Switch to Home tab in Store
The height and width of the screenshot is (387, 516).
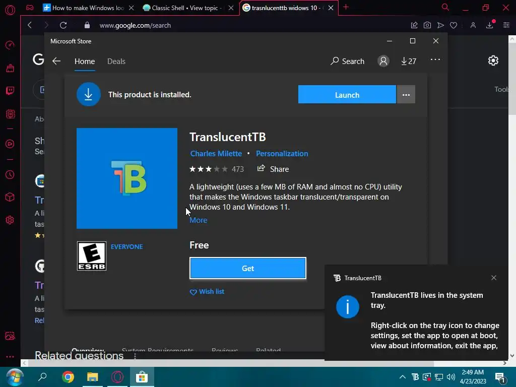(x=85, y=61)
